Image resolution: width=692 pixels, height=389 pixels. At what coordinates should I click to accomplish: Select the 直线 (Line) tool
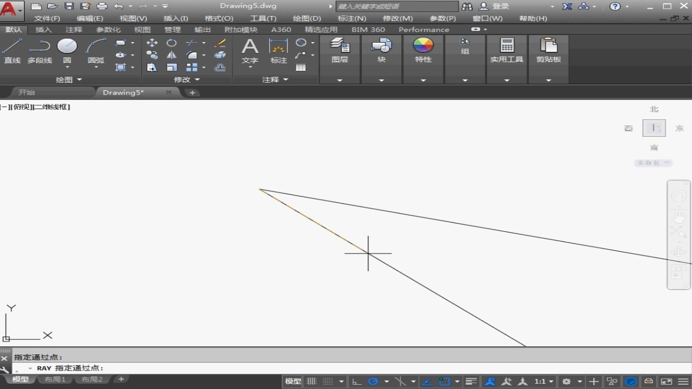coord(12,52)
